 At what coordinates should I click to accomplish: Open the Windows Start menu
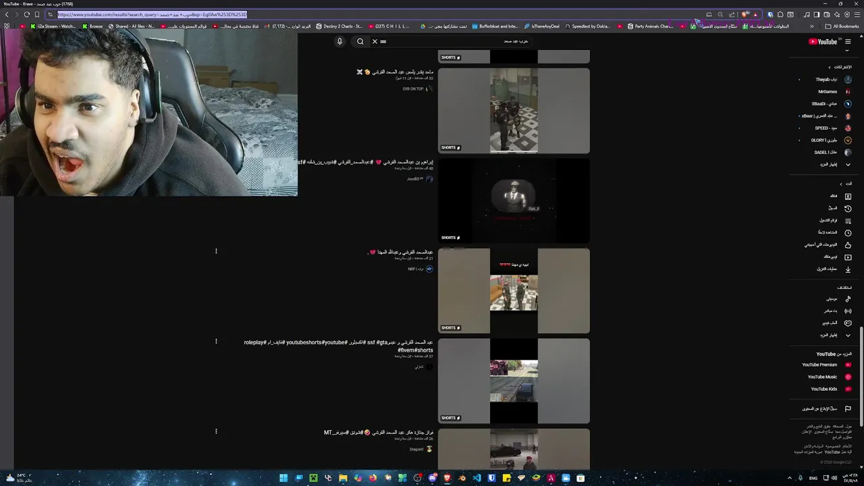point(283,478)
